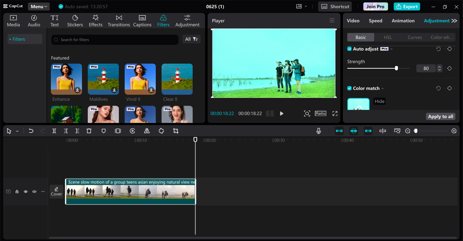This screenshot has width=463, height=241.
Task: Click the Strength value field showing 80
Action: tap(426, 68)
